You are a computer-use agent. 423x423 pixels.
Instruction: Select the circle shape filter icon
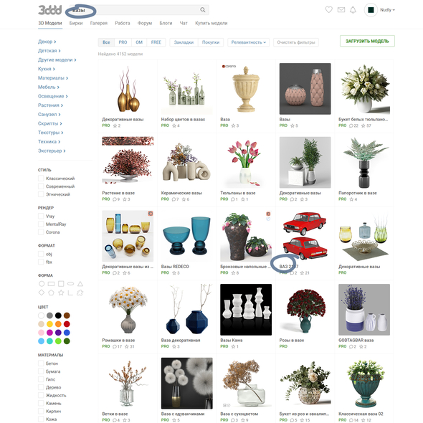[42, 284]
